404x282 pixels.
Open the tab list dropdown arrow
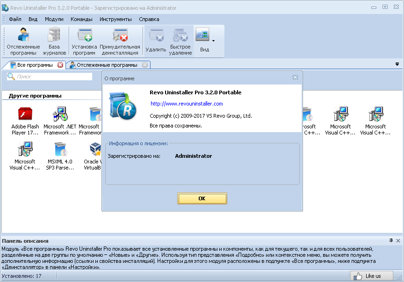point(397,64)
